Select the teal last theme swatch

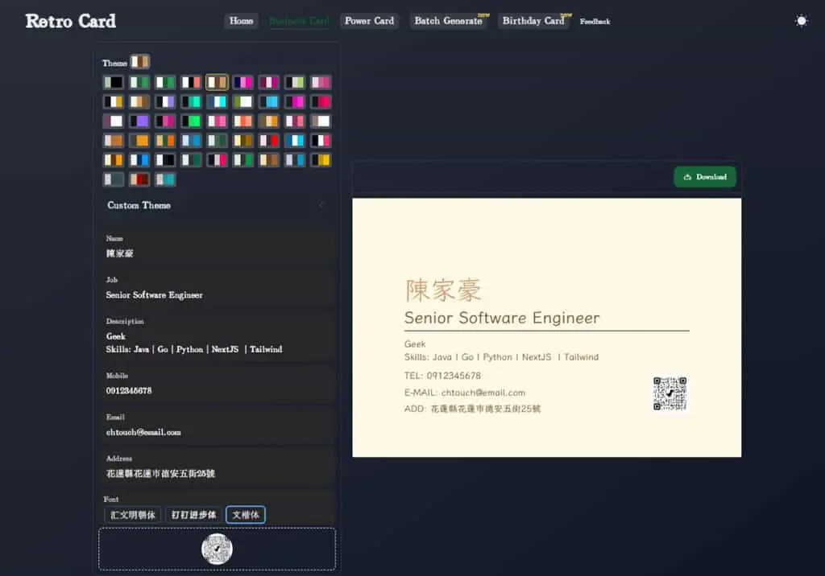click(165, 179)
